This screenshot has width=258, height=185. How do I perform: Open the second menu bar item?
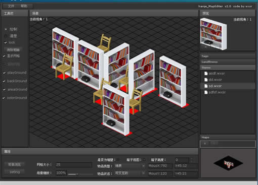[x=24, y=6]
